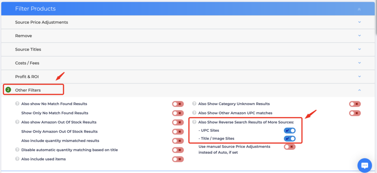Toggle manual Source Price Adjustments switch

pos(289,147)
